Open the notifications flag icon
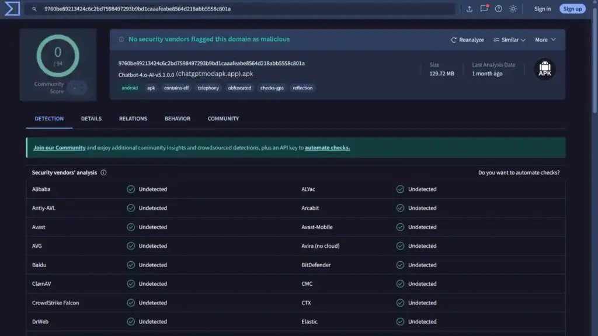598x336 pixels. pos(484,8)
